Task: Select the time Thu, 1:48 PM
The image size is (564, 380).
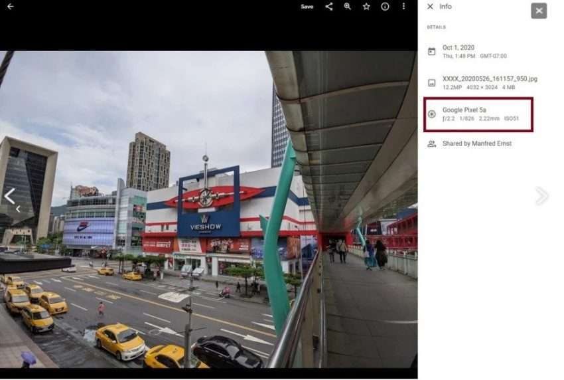Action: [458, 56]
